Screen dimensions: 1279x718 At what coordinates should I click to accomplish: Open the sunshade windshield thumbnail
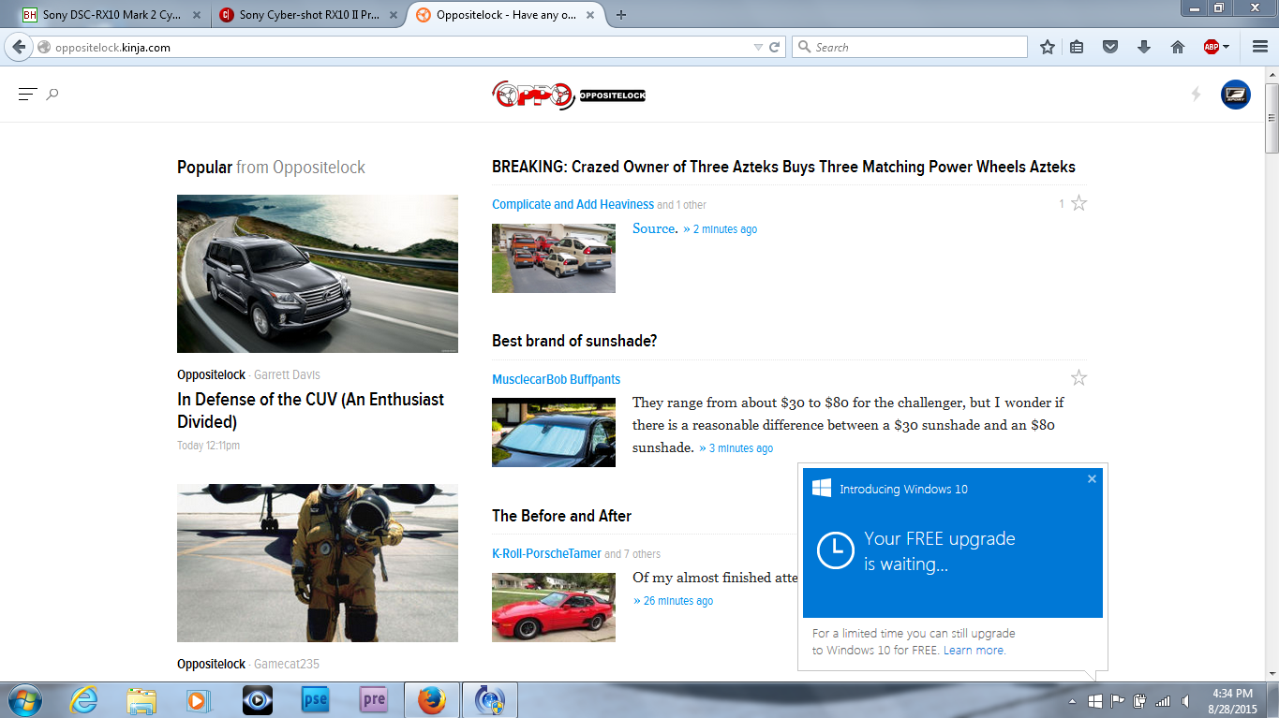tap(554, 432)
